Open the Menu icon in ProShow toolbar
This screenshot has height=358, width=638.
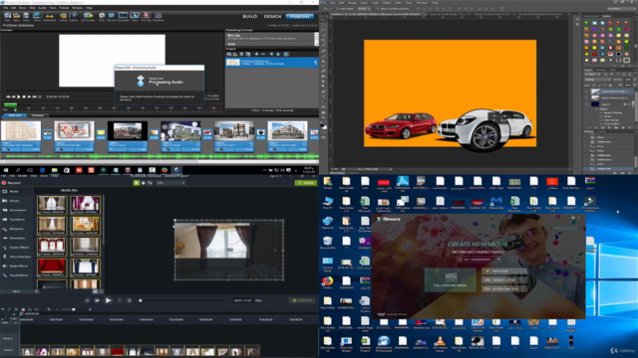tap(37, 16)
